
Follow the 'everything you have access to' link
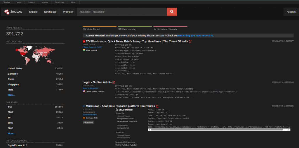coord(196,35)
